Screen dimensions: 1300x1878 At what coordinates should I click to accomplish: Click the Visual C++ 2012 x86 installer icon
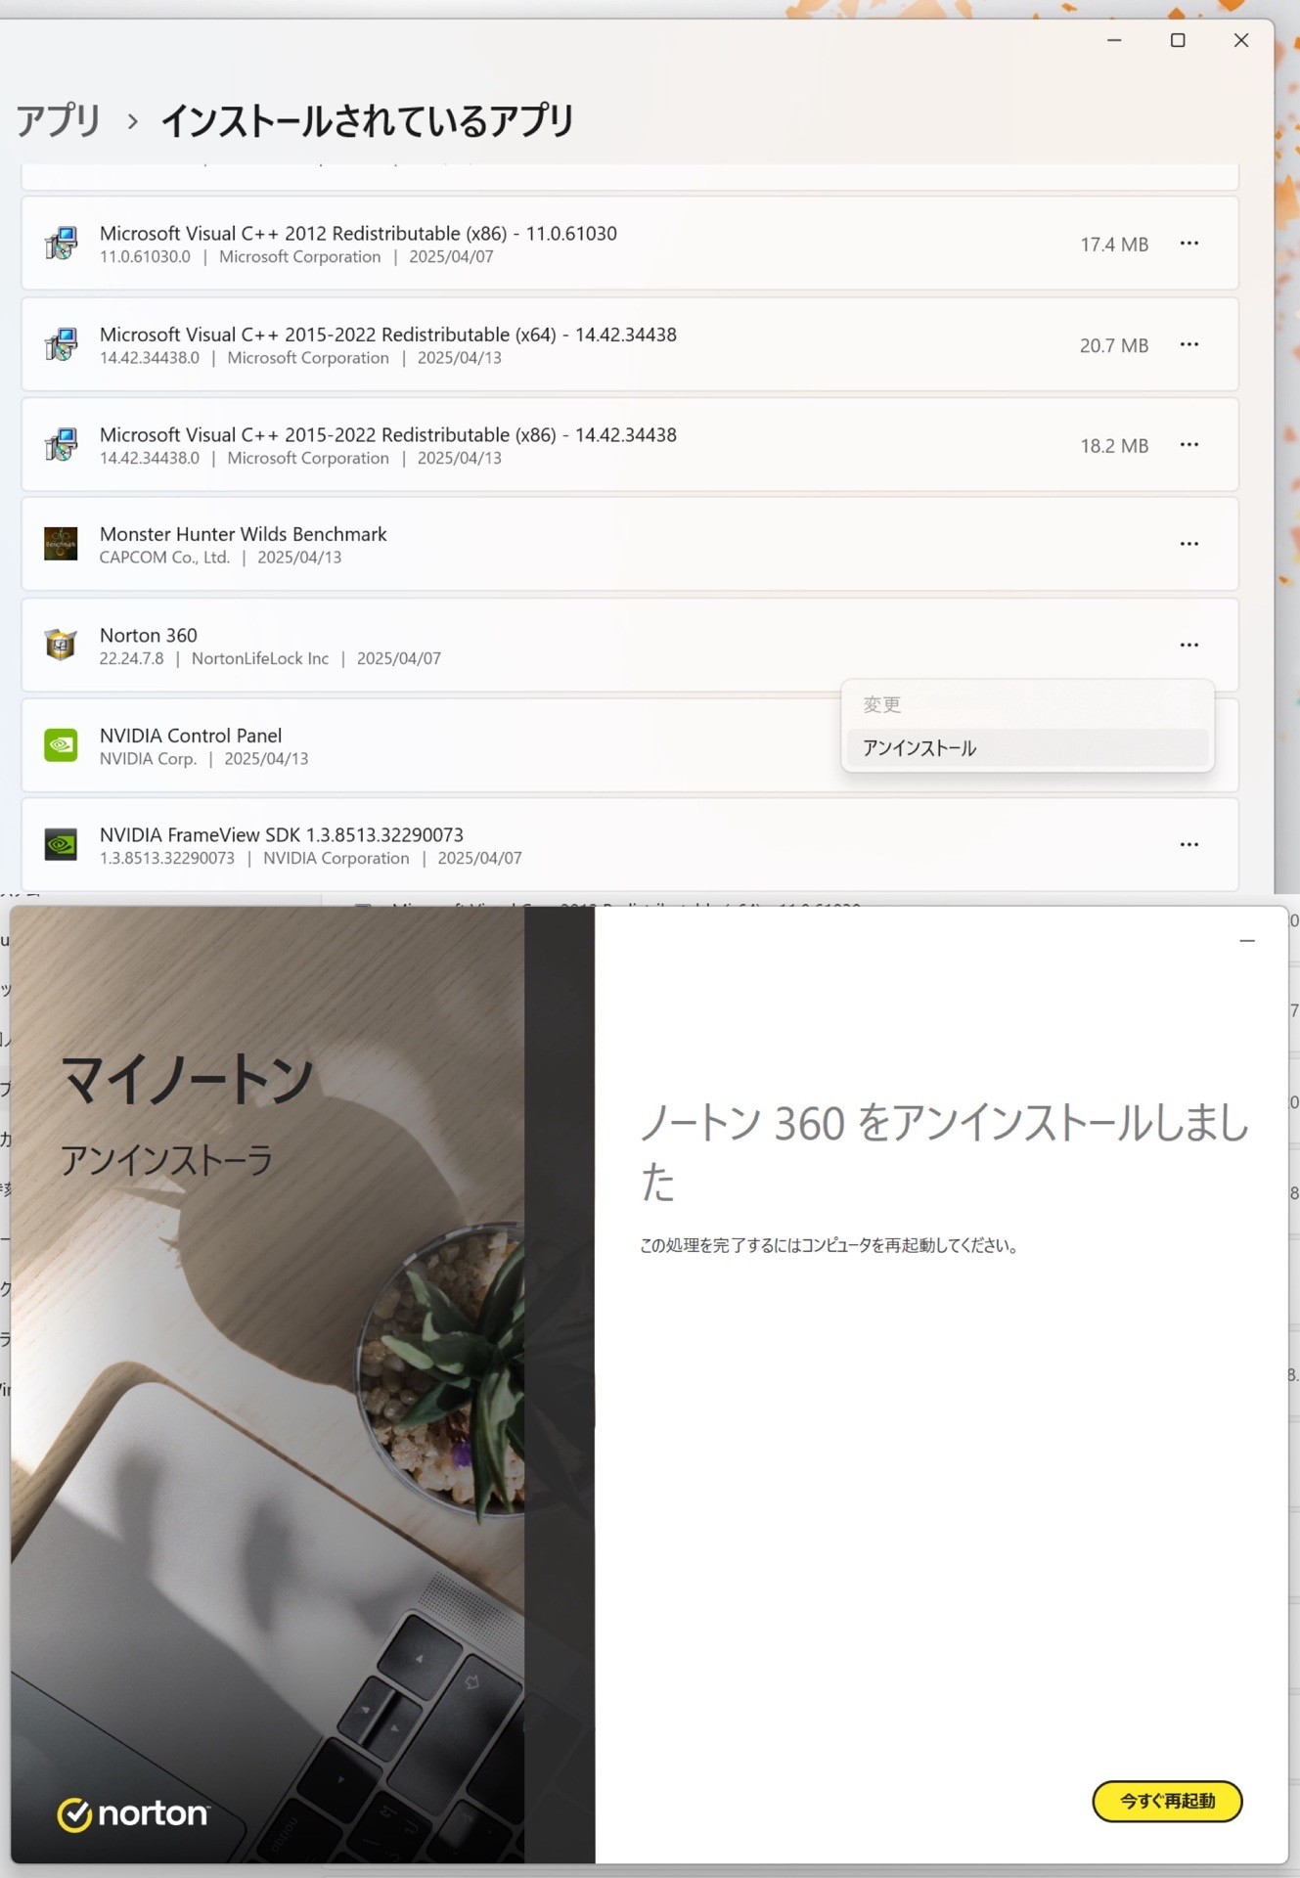(x=61, y=244)
